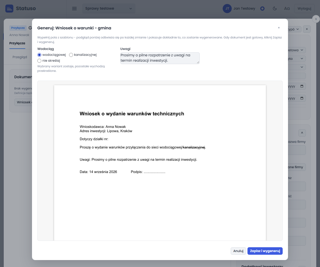
Task: Switch to the Przyłącza tab in the background
Action: [17, 43]
